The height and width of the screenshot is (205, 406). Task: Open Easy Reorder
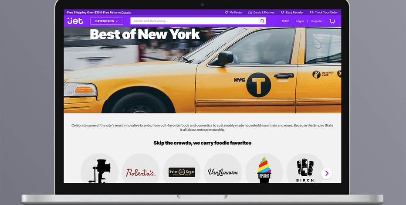point(292,13)
